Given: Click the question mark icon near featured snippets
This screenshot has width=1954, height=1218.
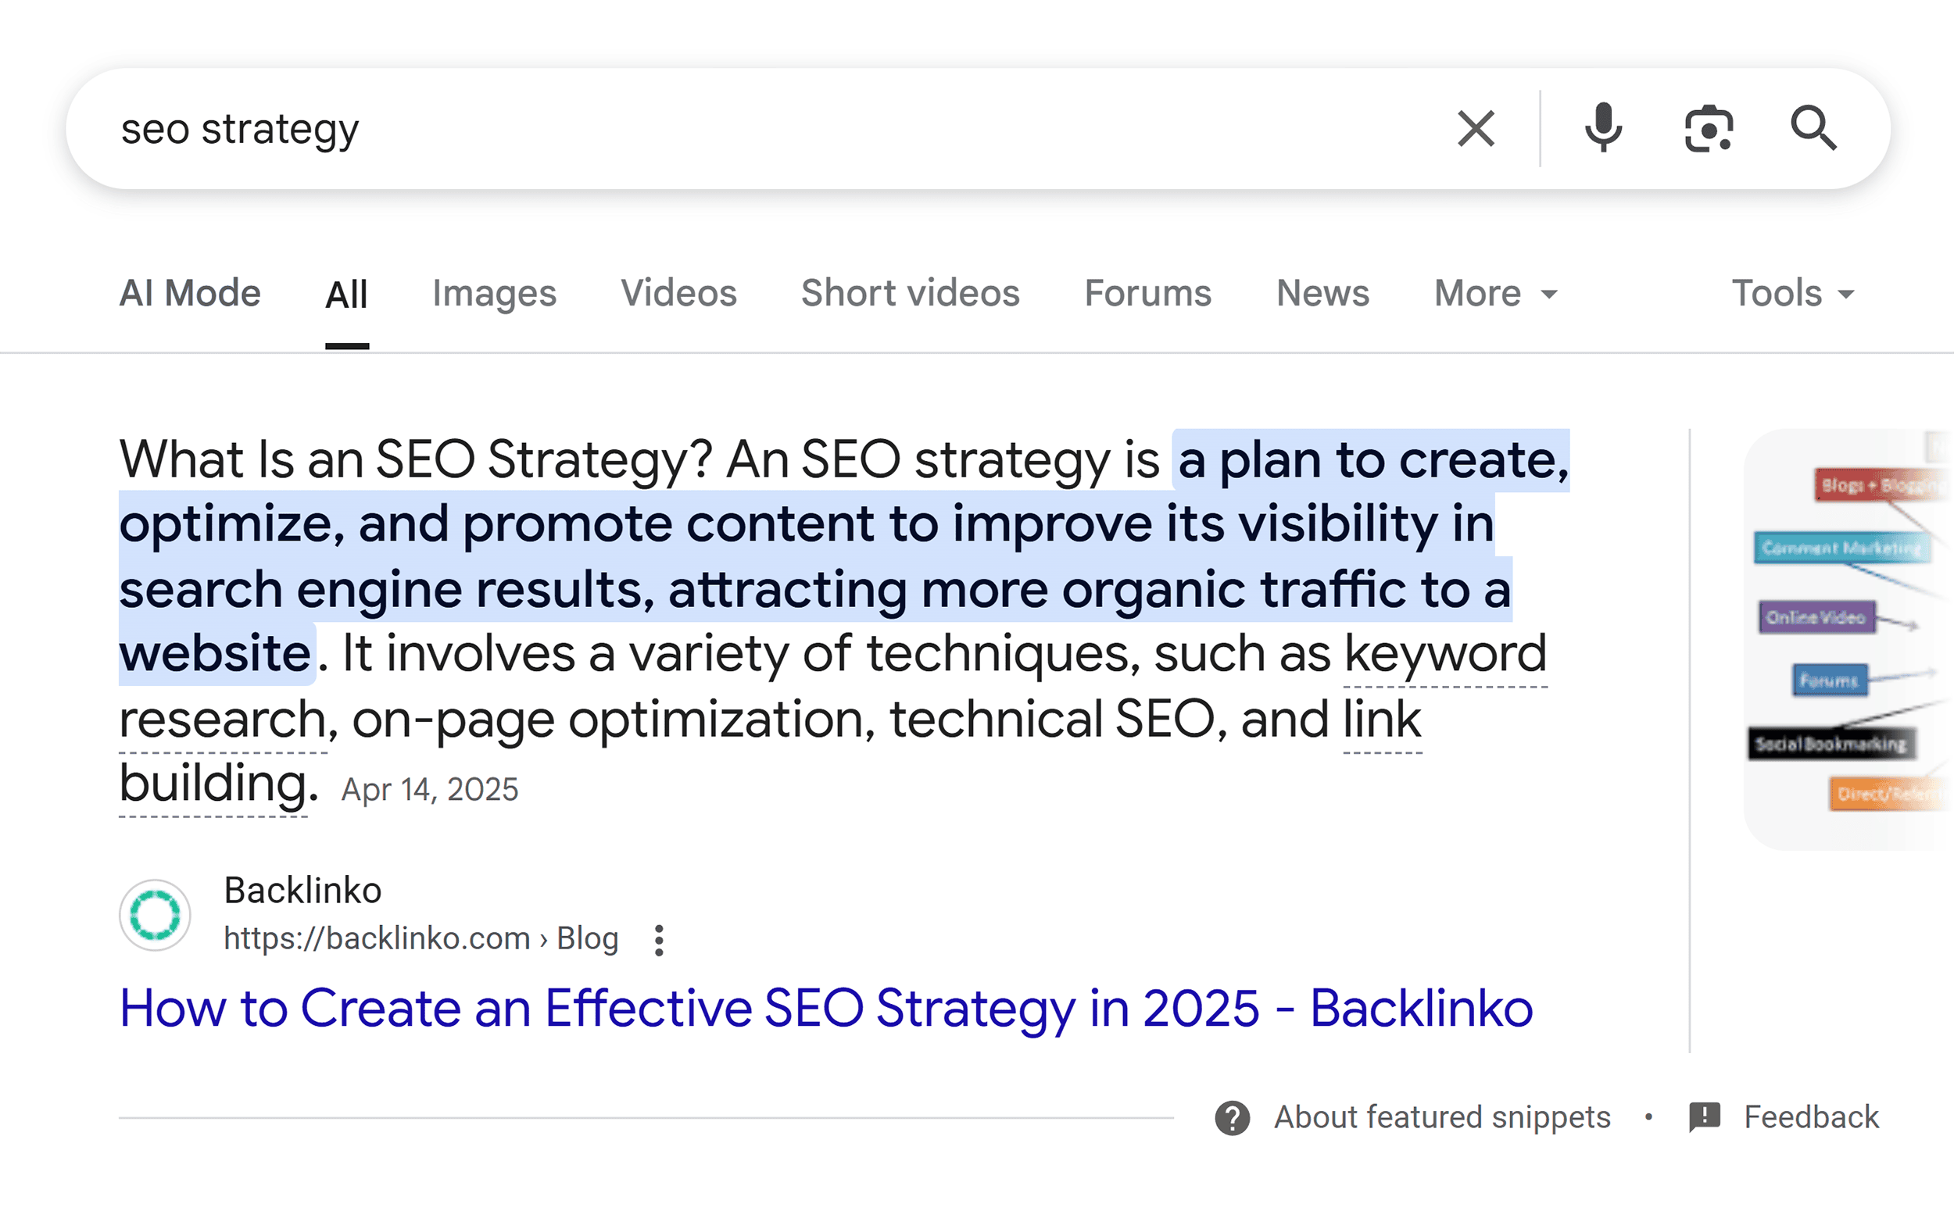Looking at the screenshot, I should pyautogui.click(x=1231, y=1116).
